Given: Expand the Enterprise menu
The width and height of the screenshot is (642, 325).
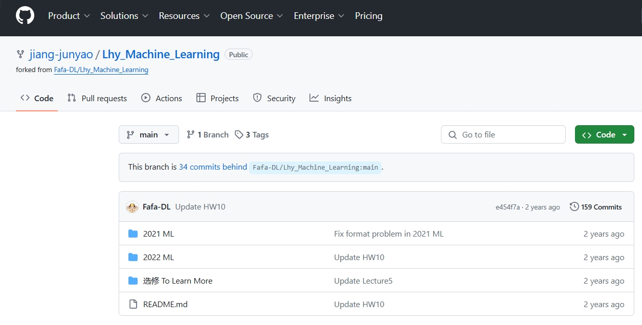Looking at the screenshot, I should click(x=319, y=16).
